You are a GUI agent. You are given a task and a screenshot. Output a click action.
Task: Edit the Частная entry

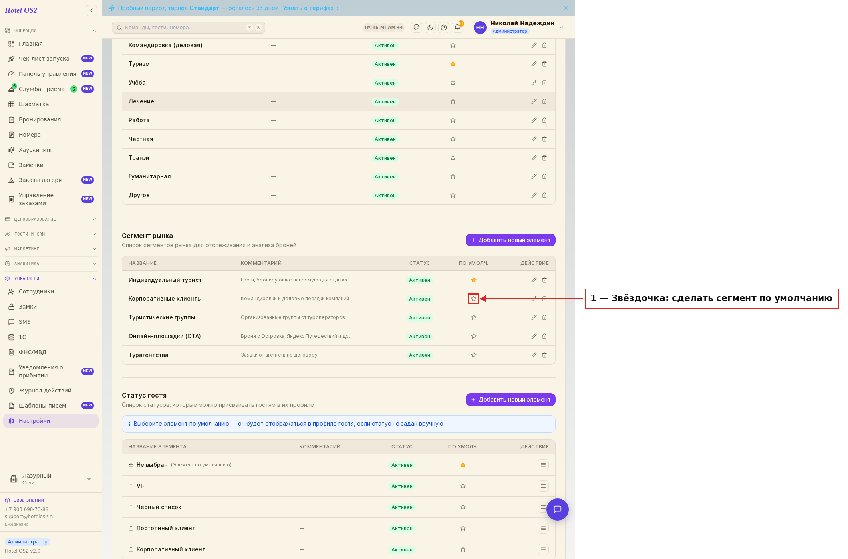(534, 139)
